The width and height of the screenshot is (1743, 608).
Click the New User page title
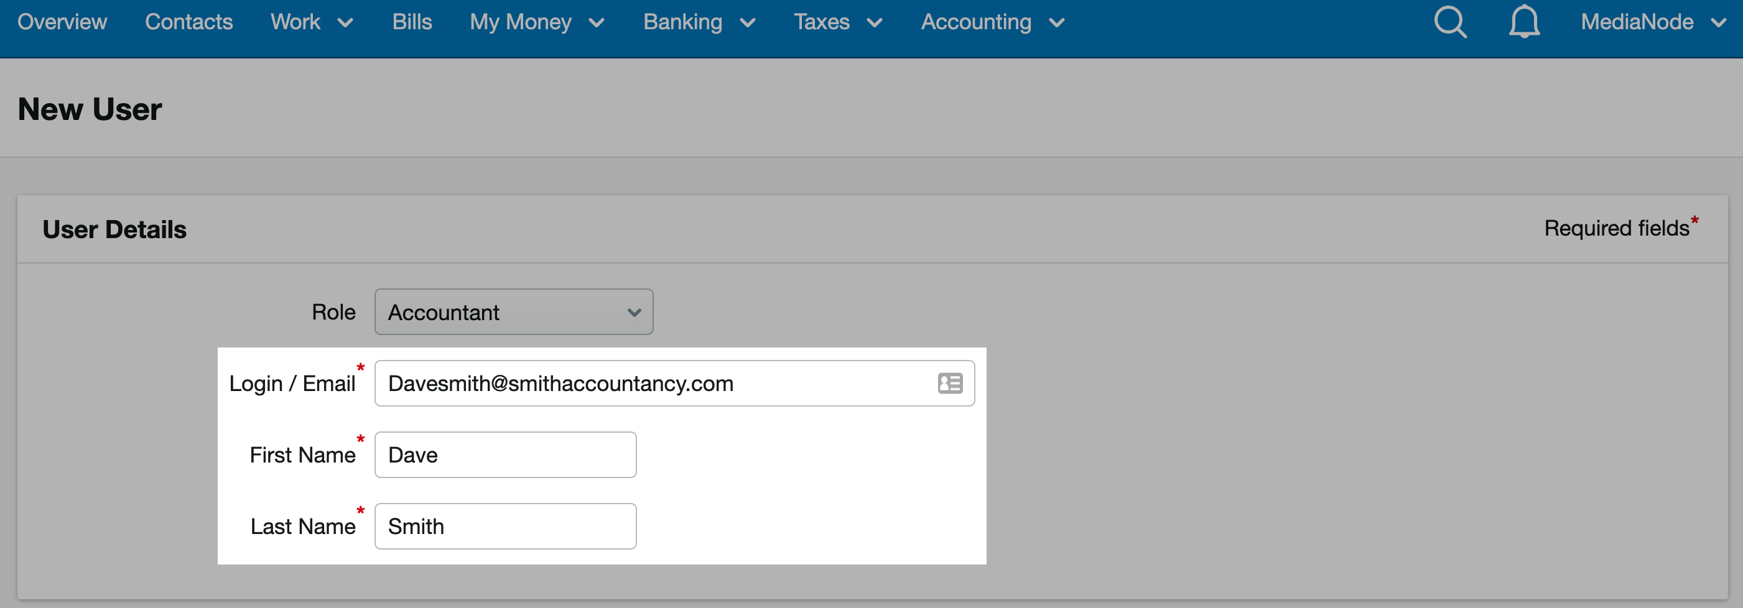click(90, 109)
